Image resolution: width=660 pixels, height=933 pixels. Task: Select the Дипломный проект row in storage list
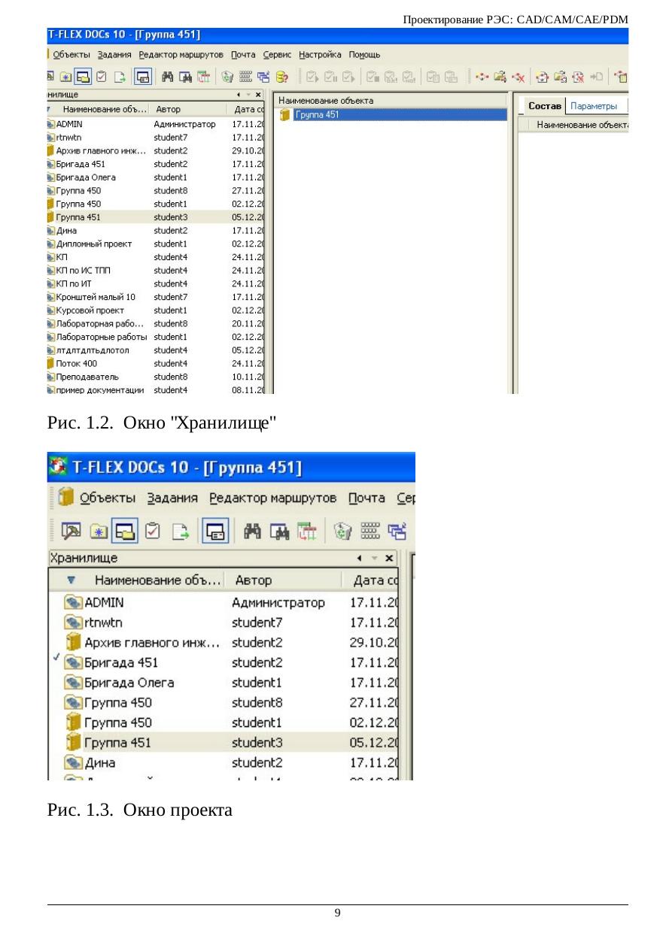pyautogui.click(x=93, y=244)
